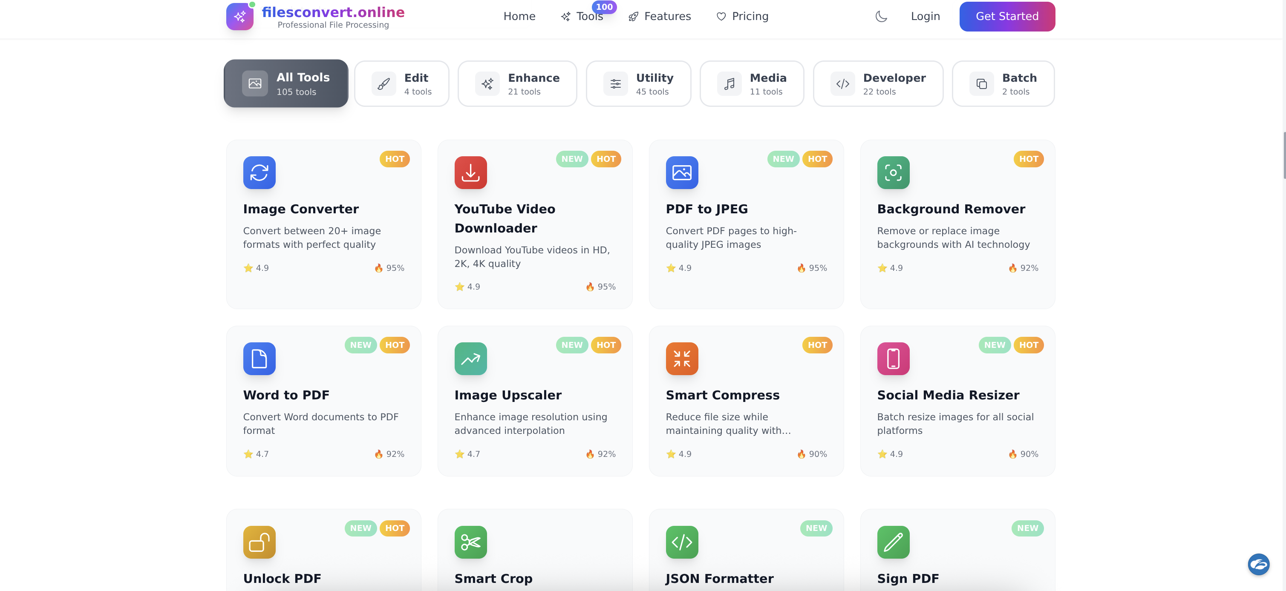Click the All Tools image icon
The height and width of the screenshot is (591, 1286).
click(255, 83)
